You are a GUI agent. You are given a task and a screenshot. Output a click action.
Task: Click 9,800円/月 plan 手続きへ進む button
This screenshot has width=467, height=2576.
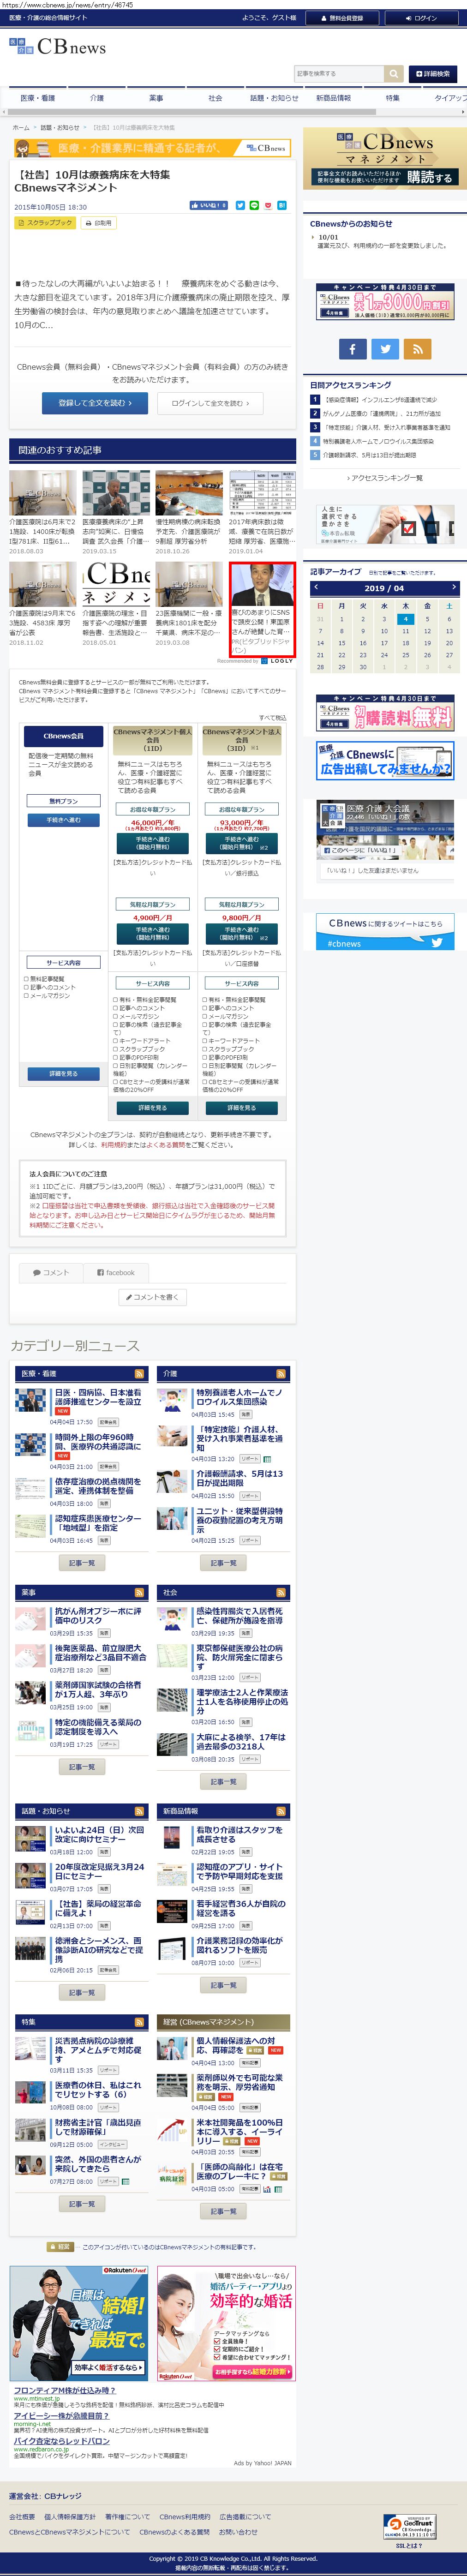[x=241, y=934]
